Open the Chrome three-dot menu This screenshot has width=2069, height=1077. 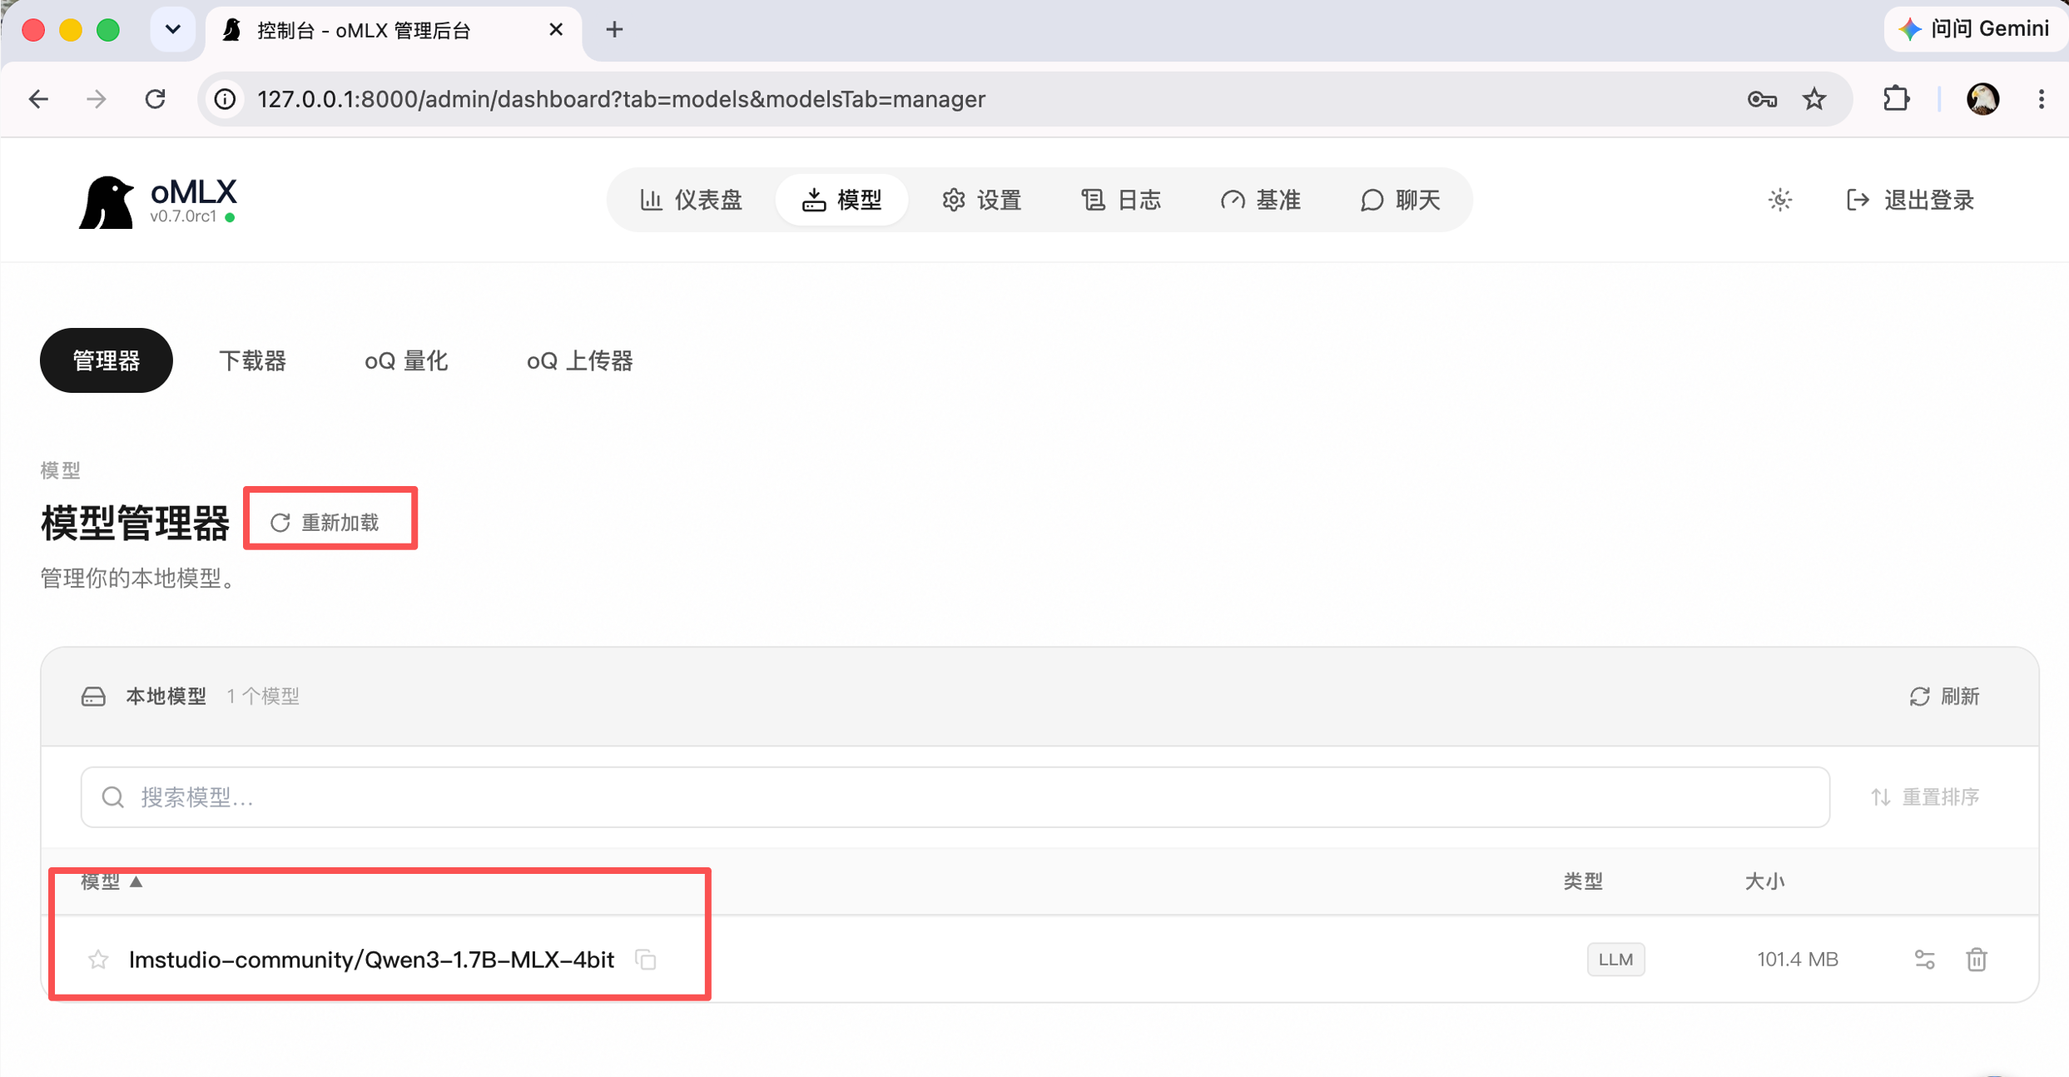[x=2041, y=99]
